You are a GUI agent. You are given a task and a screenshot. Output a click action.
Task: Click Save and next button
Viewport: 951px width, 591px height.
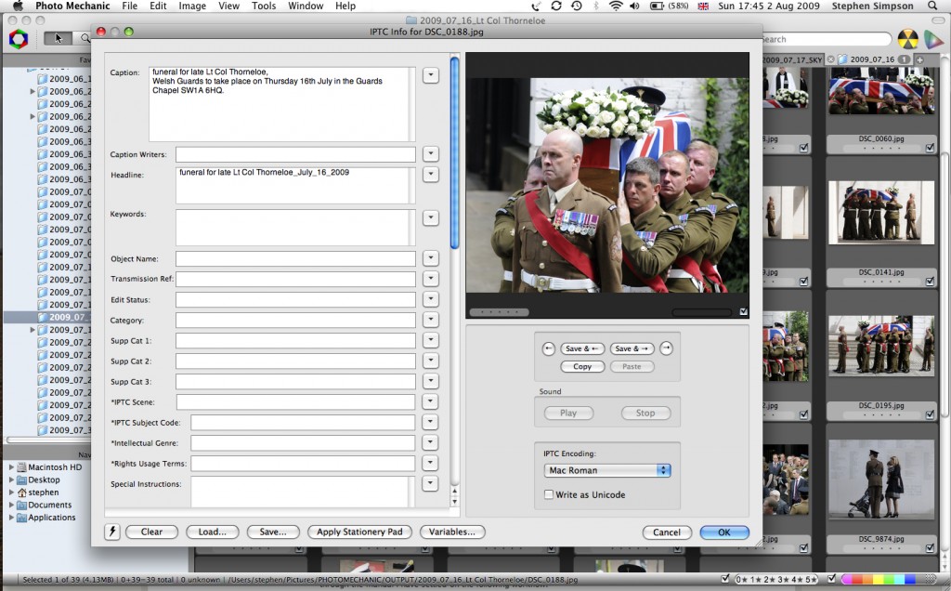632,348
